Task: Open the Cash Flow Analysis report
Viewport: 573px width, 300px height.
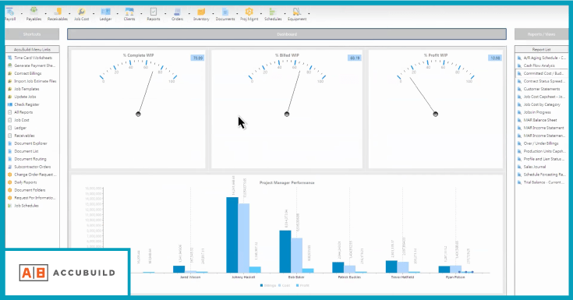Action: coord(539,65)
